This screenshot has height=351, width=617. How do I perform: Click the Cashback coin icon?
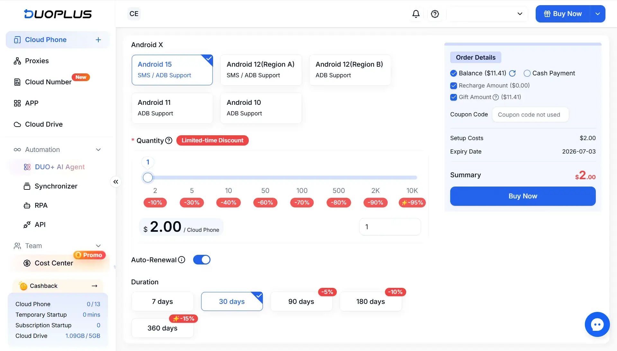[23, 286]
